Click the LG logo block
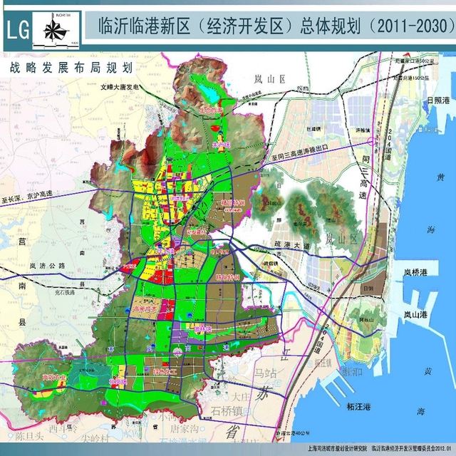 click(x=18, y=30)
